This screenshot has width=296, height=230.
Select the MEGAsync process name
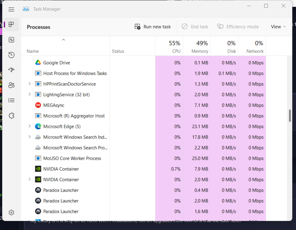(54, 105)
